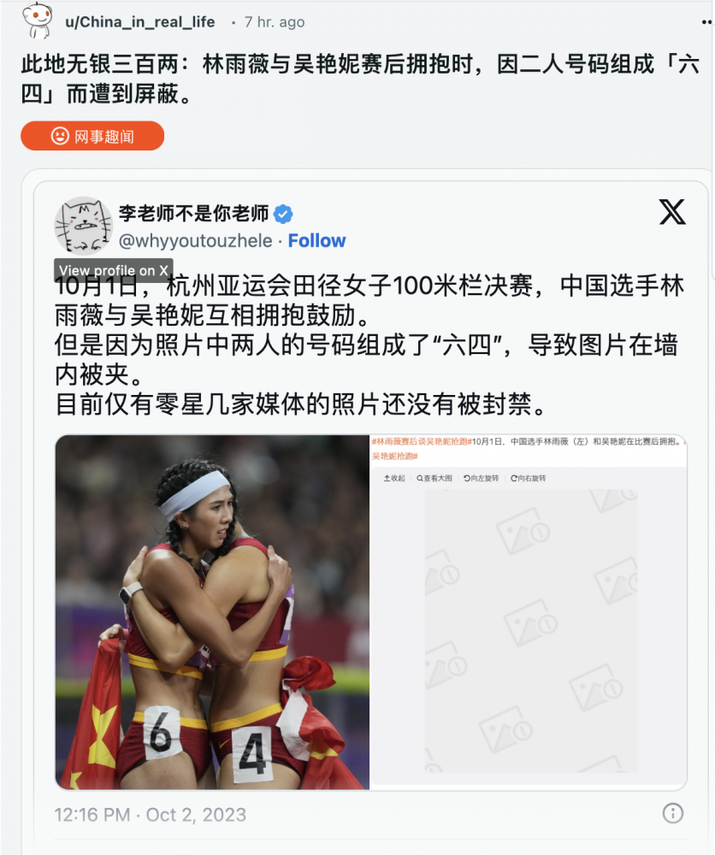The image size is (715, 855).
Task: Click the View profile on X tooltip
Action: pyautogui.click(x=114, y=270)
